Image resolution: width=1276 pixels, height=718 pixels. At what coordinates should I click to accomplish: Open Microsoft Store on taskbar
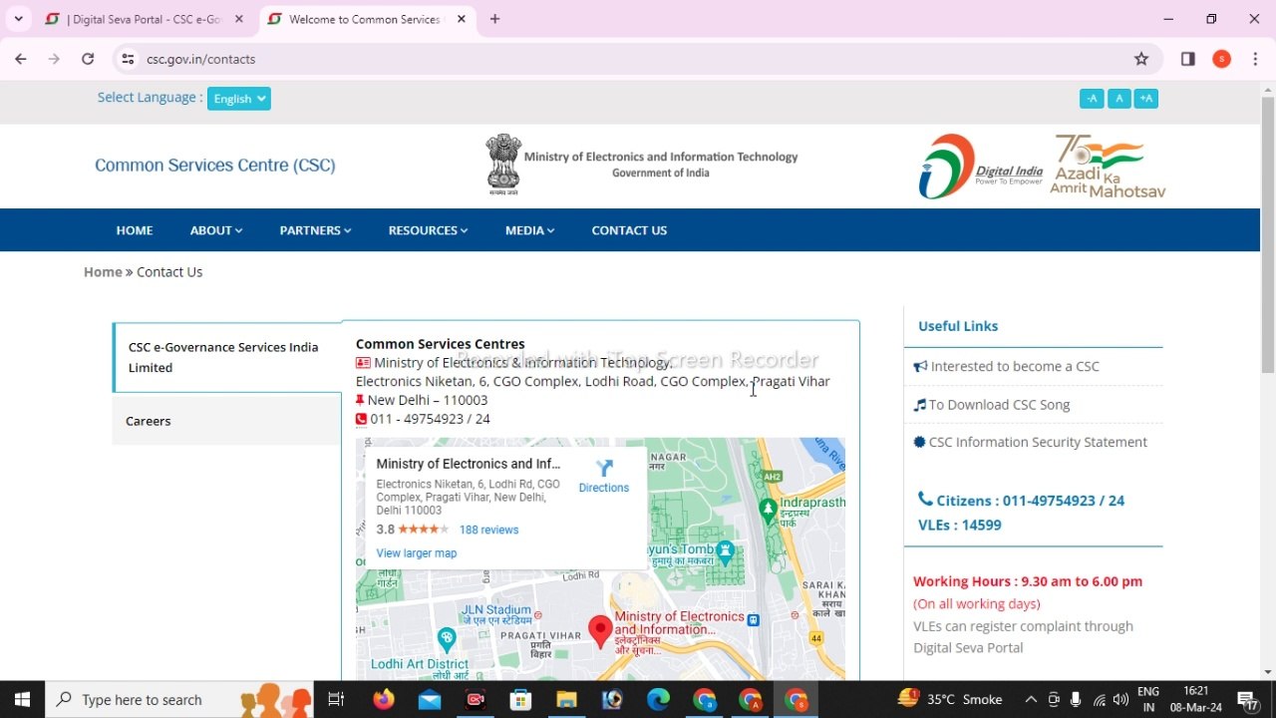(520, 699)
